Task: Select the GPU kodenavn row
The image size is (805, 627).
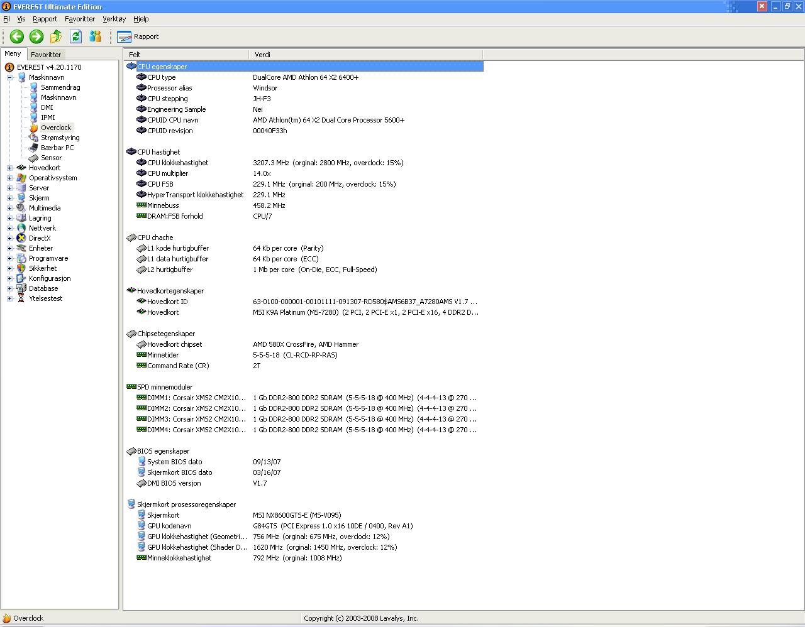Action: click(304, 526)
